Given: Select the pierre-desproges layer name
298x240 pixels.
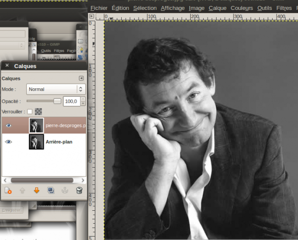Looking at the screenshot, I should pyautogui.click(x=66, y=125).
